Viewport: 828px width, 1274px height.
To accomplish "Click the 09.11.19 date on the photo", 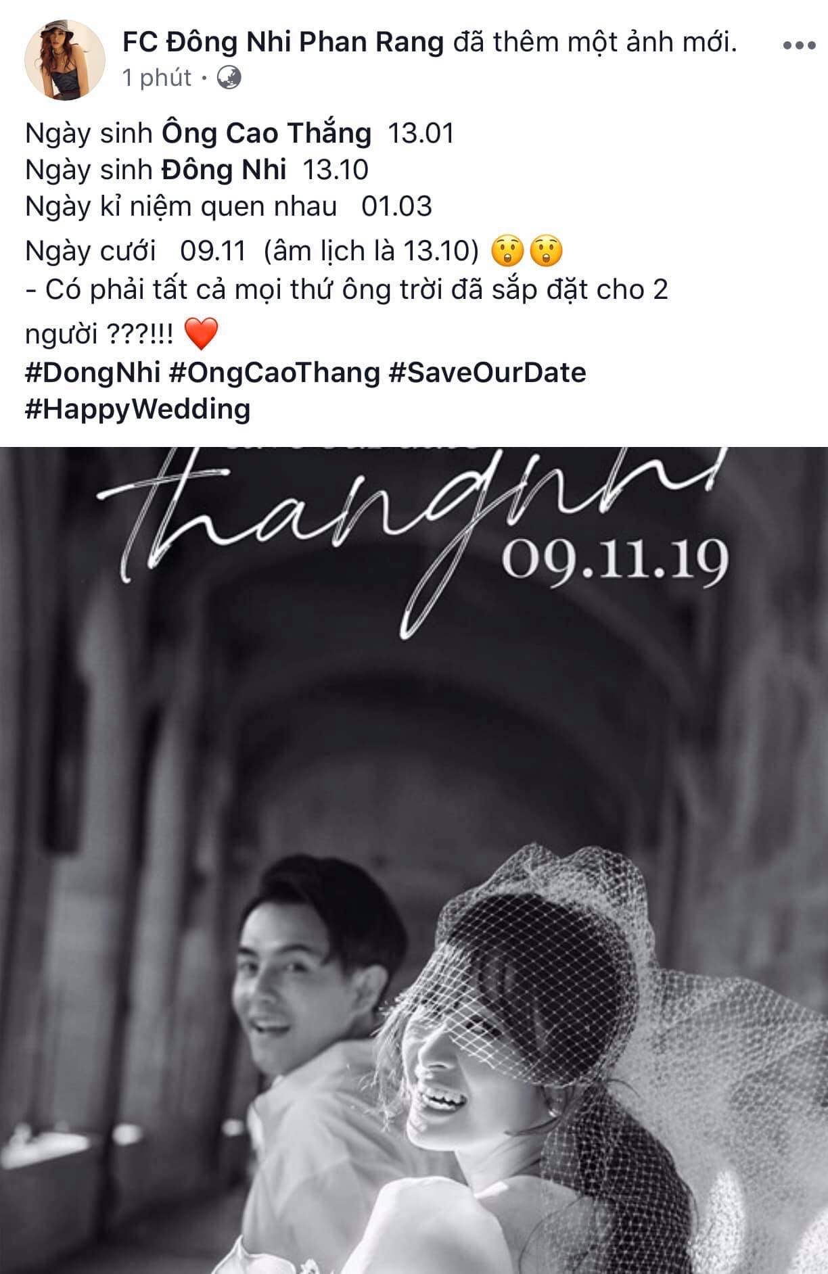I will tap(614, 561).
